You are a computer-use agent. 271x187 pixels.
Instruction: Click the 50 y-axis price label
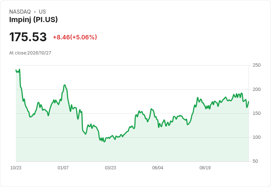[x=255, y=161]
